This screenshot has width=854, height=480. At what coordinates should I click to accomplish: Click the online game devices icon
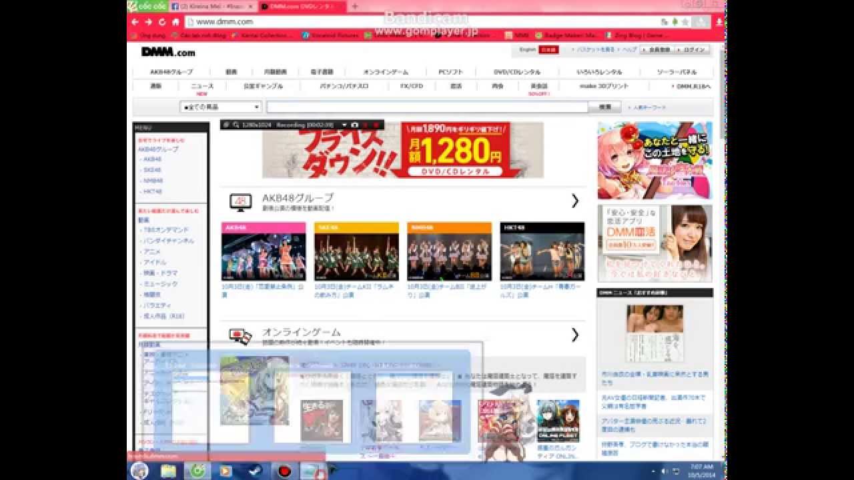(240, 336)
